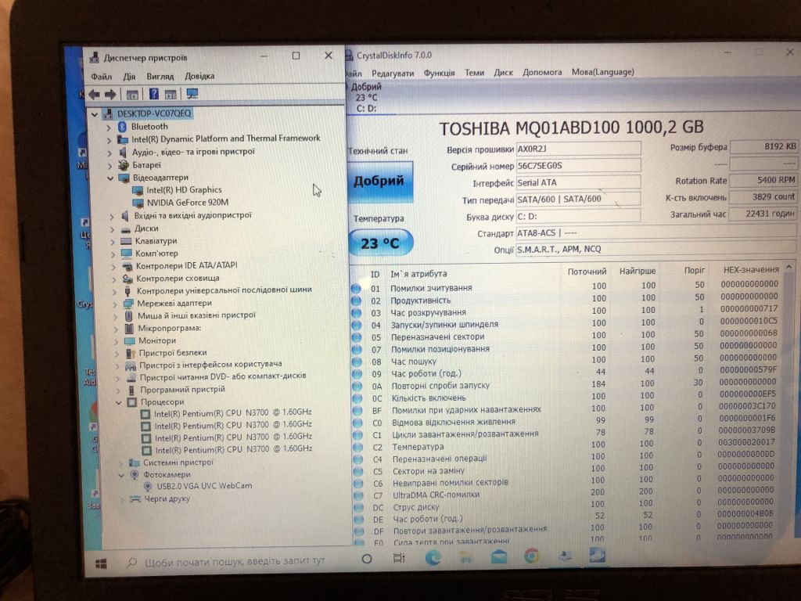The height and width of the screenshot is (601, 801).
Task: Open the Вигляд menu in Device Manager
Action: 160,77
